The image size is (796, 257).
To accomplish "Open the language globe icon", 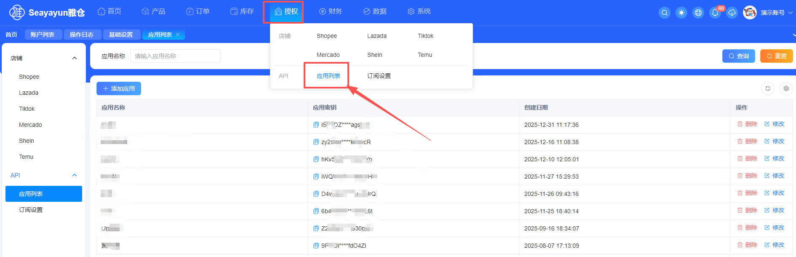I will click(698, 13).
